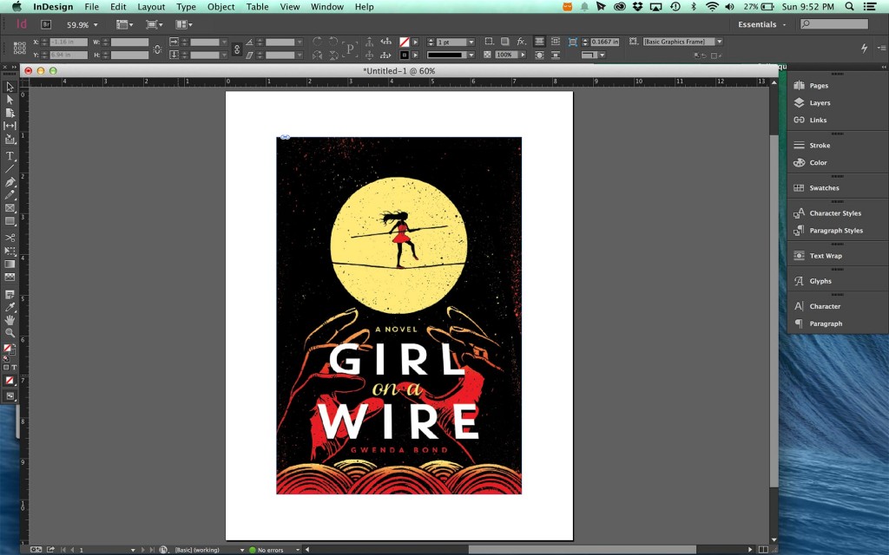889x555 pixels.
Task: Open the Layers panel
Action: (820, 102)
